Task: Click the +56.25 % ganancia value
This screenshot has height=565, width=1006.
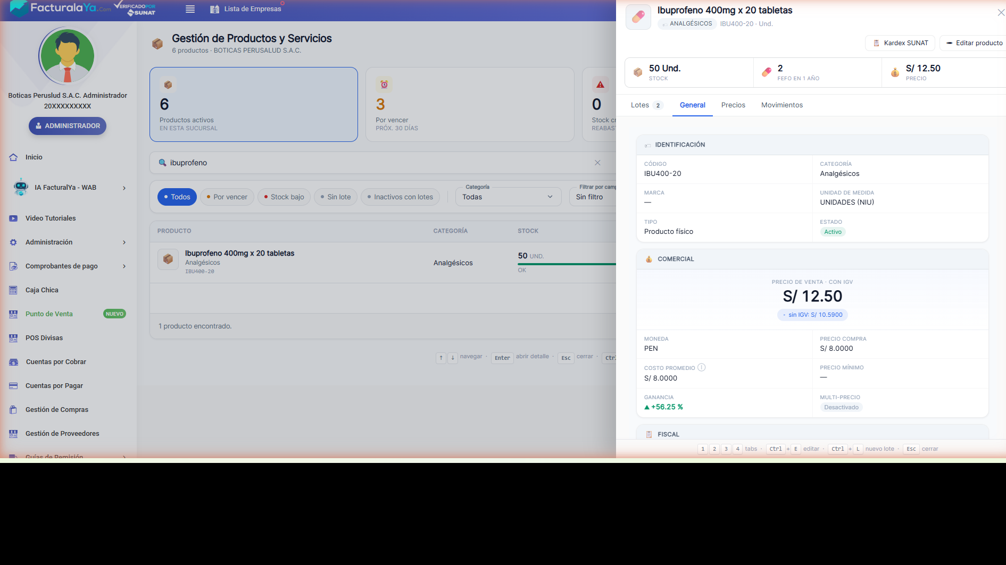Action: 663,407
